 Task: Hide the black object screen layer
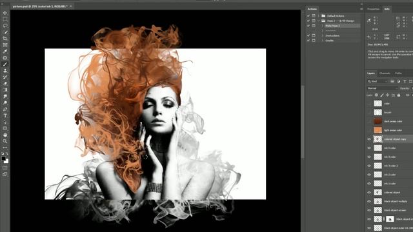(x=369, y=210)
